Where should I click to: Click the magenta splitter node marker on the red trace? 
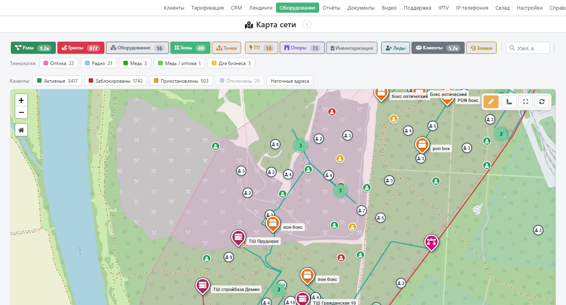432,242
